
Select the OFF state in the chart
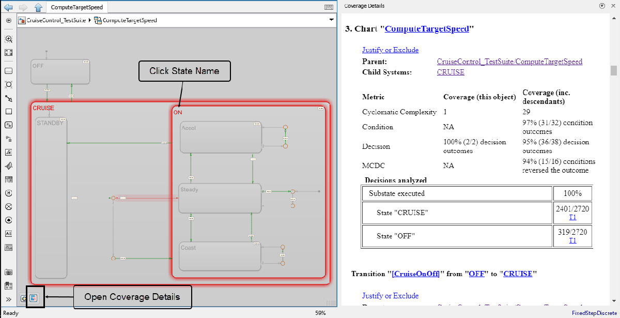coord(60,71)
